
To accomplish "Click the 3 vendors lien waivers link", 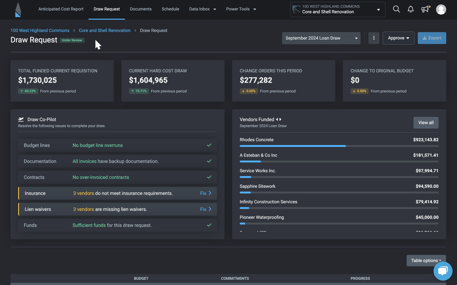I will tap(83, 209).
